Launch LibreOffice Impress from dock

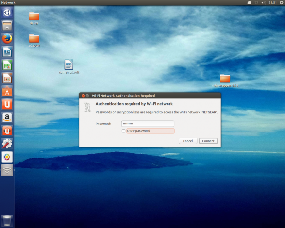(7, 78)
